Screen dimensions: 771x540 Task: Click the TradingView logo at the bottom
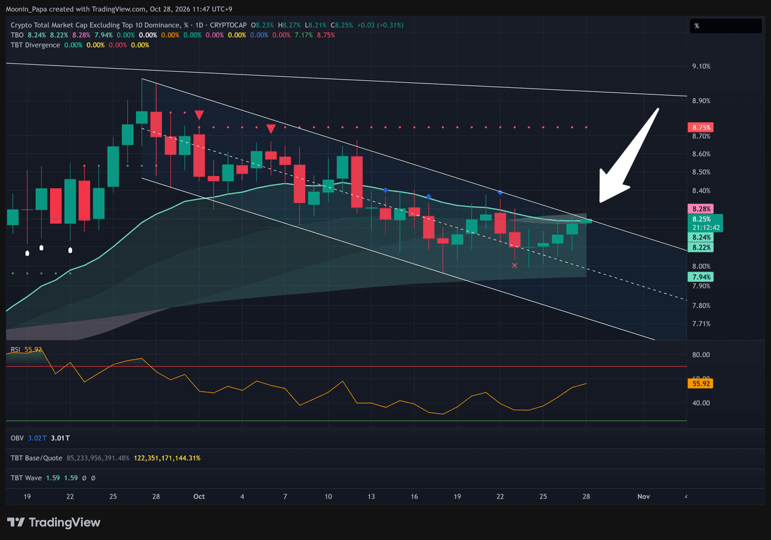point(53,523)
